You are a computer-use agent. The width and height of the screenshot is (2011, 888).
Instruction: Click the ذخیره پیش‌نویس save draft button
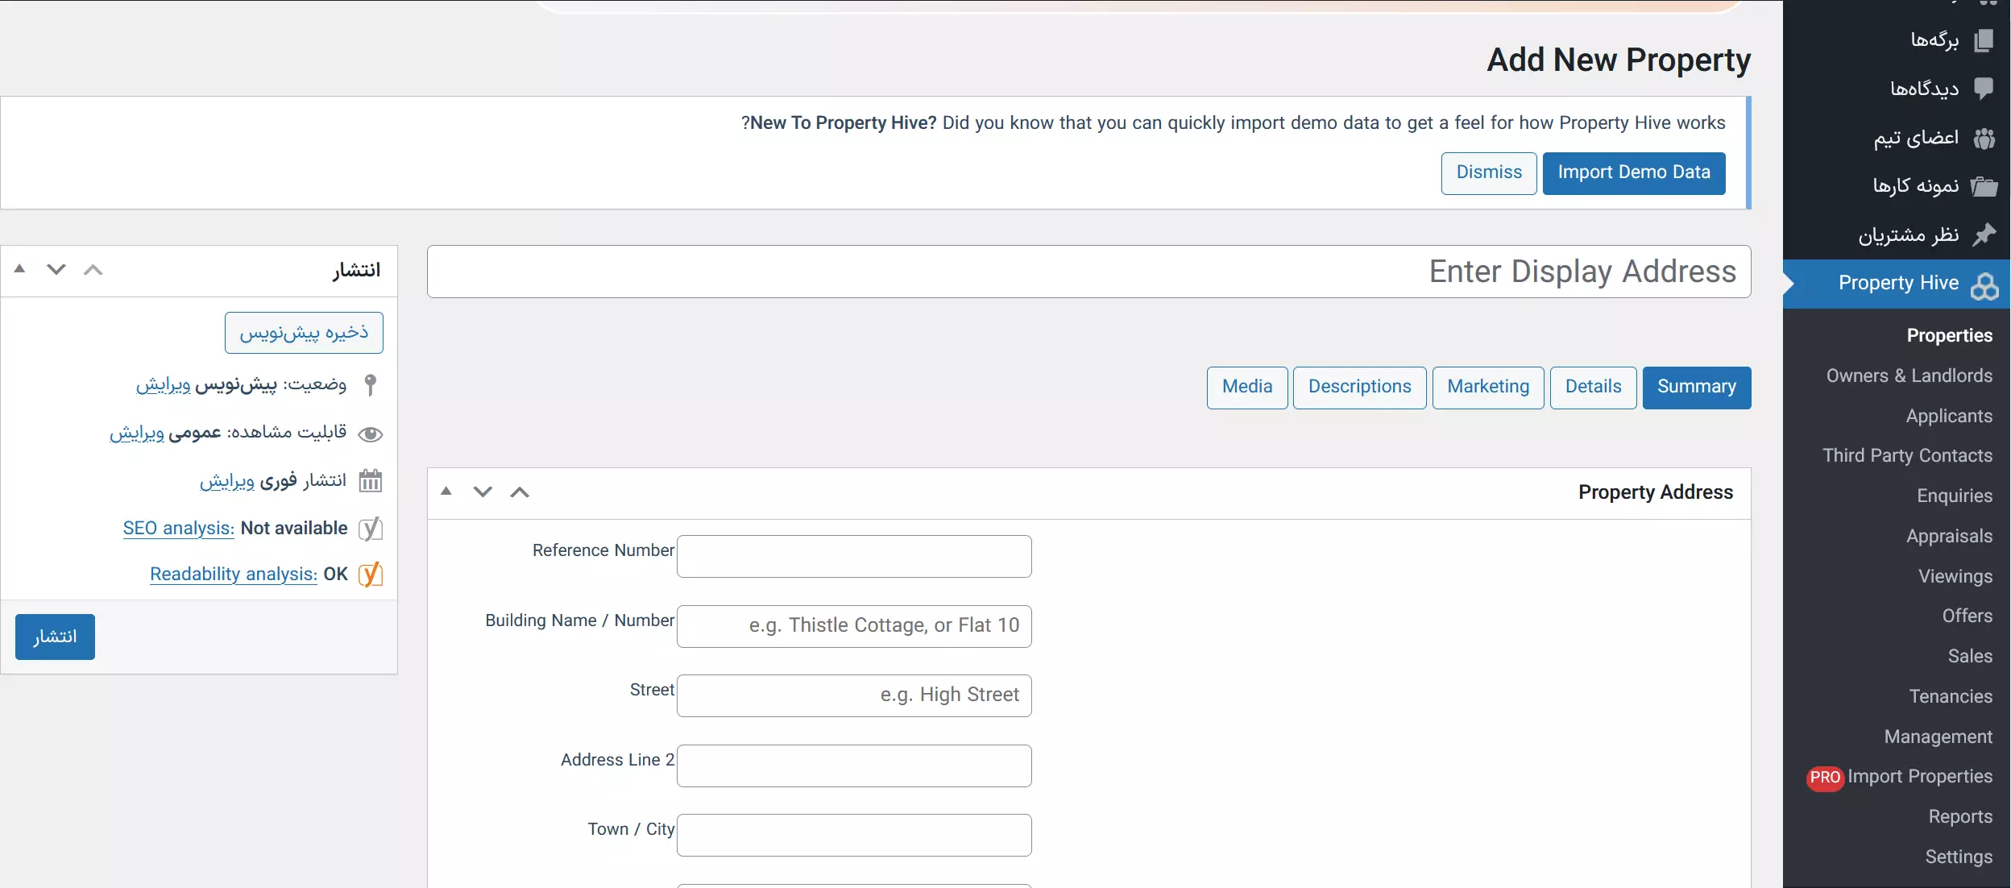tap(304, 333)
